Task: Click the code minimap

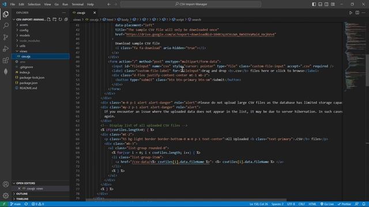Action: (355, 56)
